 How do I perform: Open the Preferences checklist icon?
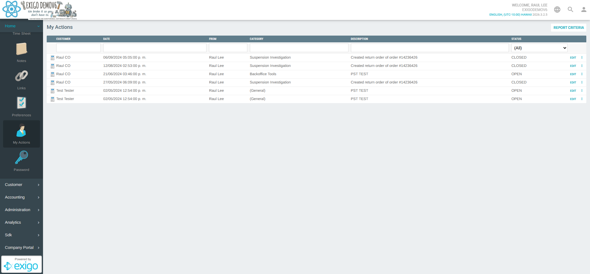pyautogui.click(x=22, y=103)
